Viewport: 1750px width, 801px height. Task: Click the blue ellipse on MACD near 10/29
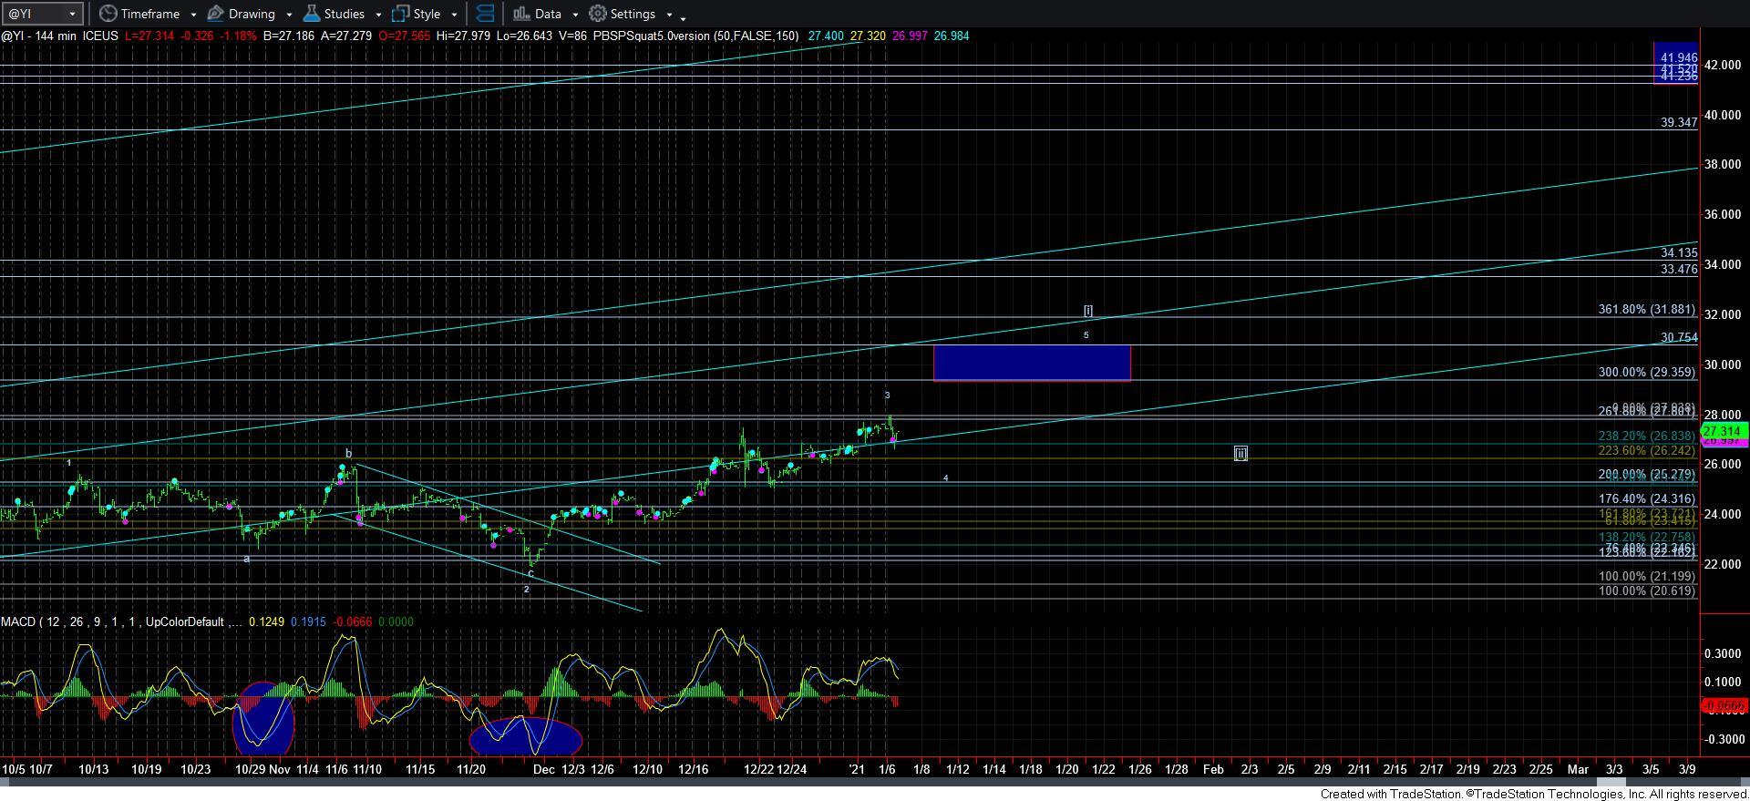(263, 720)
